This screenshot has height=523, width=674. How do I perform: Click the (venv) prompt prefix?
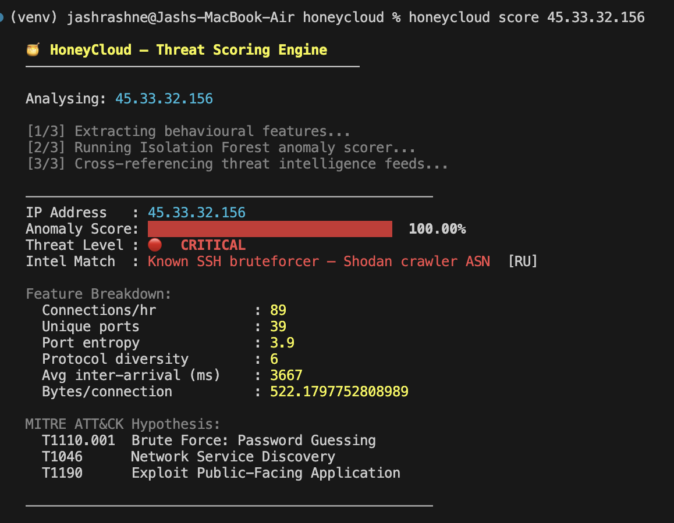[x=34, y=17]
